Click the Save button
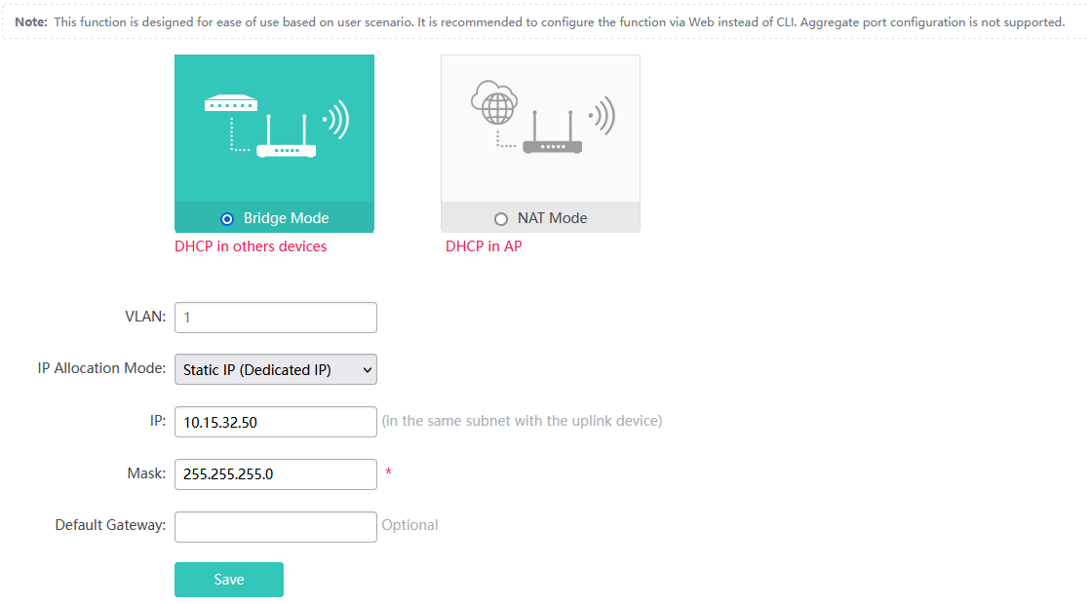The image size is (1090, 604). 229,580
